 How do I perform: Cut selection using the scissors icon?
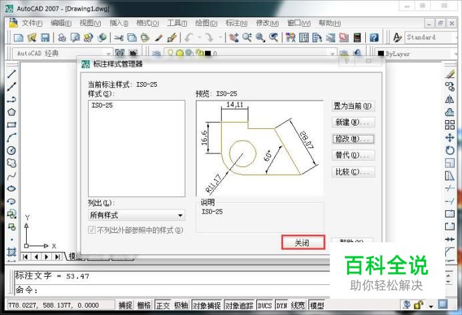tap(119, 37)
